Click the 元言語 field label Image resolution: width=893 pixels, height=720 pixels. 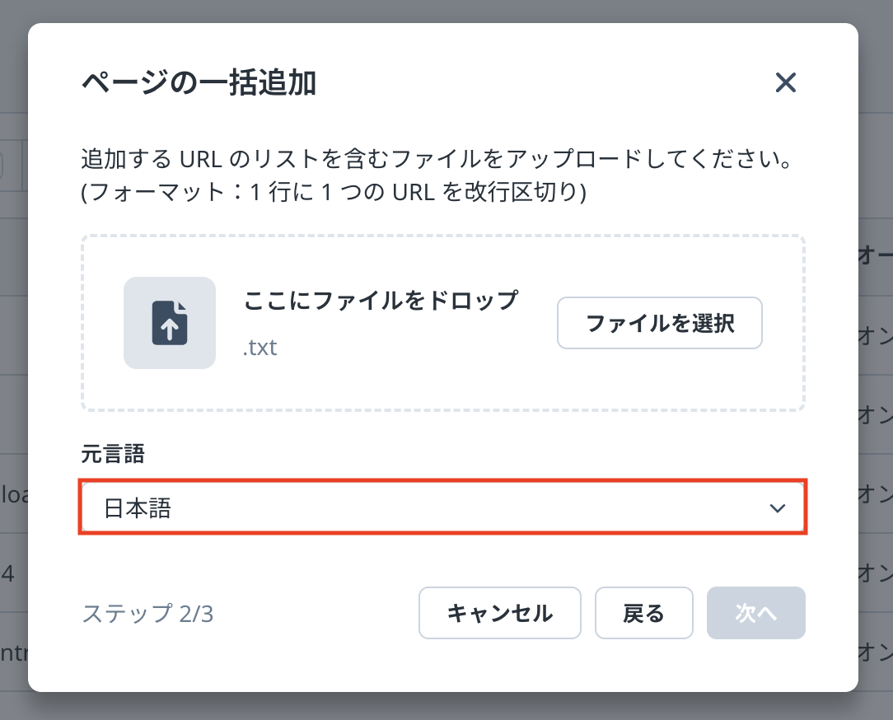click(x=113, y=454)
